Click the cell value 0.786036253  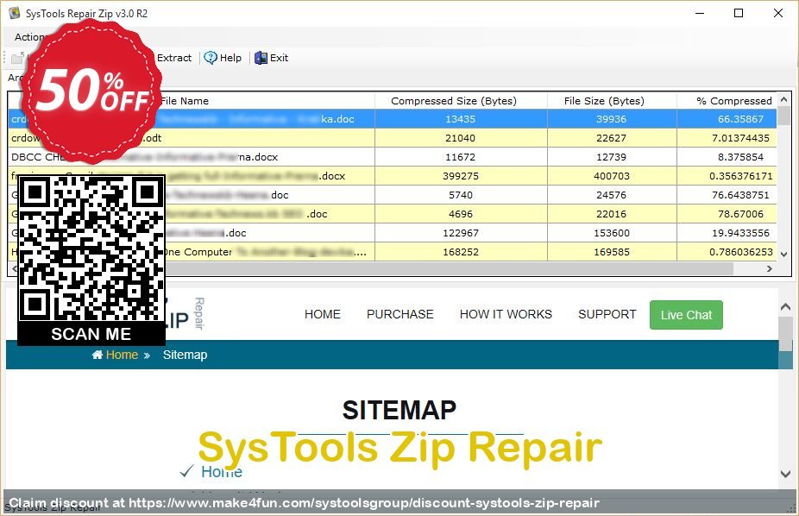point(741,252)
